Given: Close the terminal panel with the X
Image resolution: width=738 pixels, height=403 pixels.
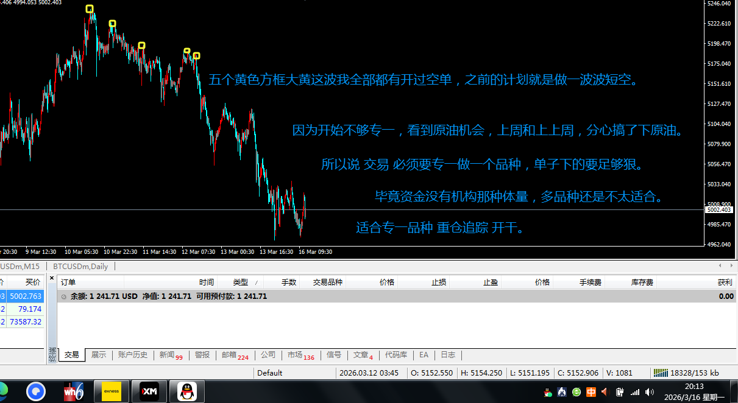Looking at the screenshot, I should pos(52,278).
